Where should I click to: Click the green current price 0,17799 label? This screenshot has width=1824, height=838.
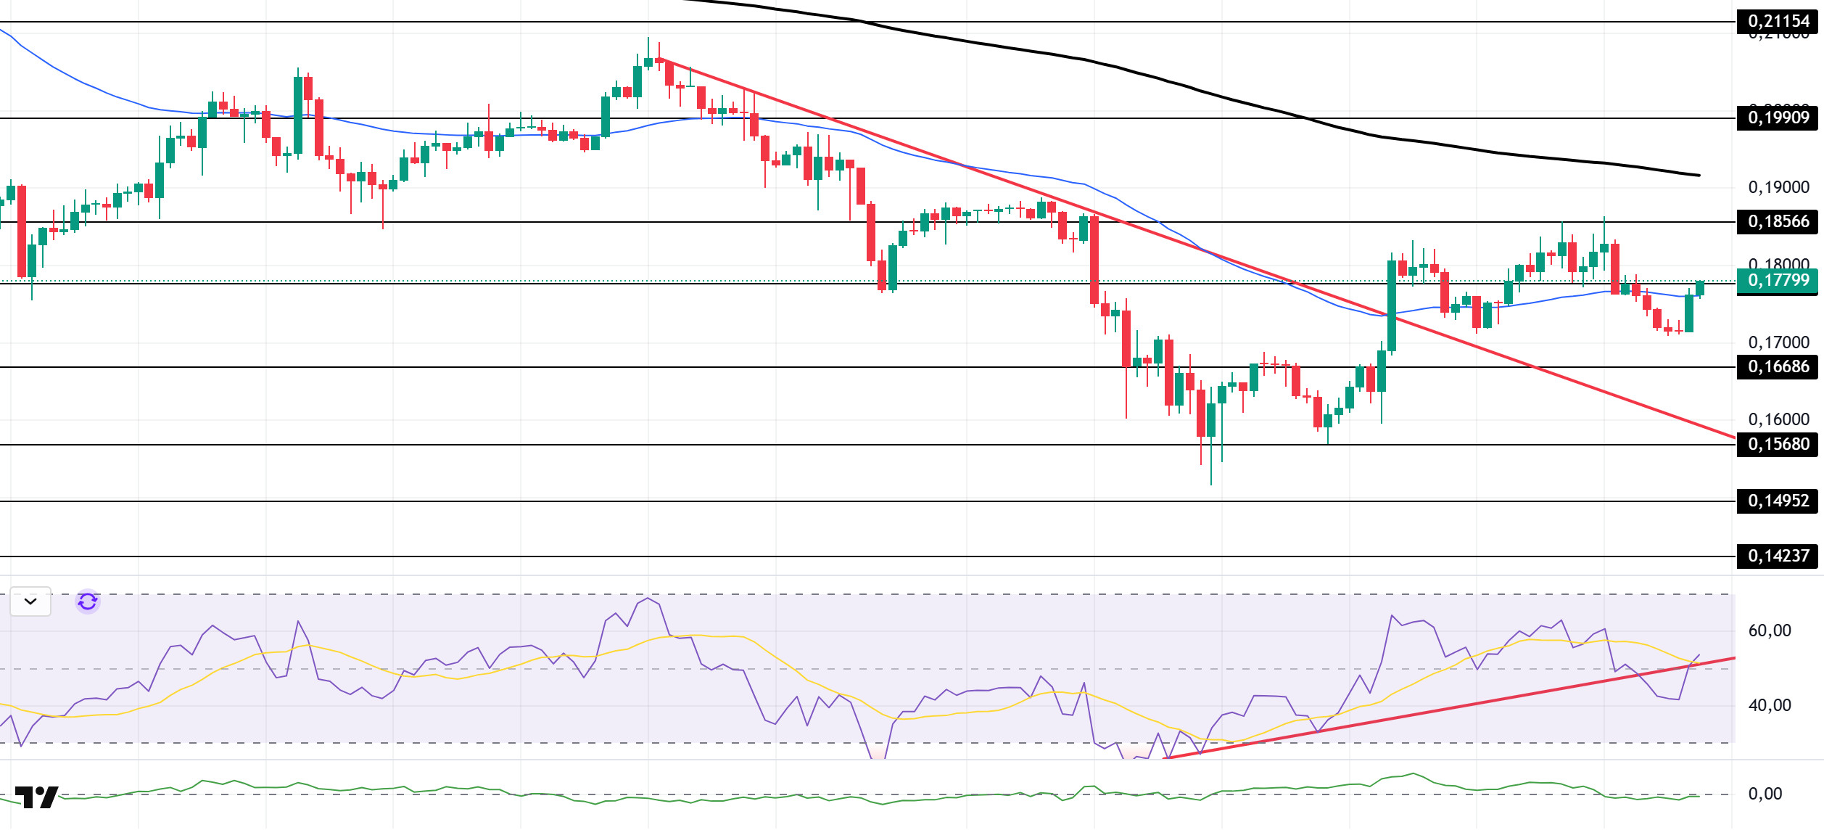pyautogui.click(x=1778, y=281)
